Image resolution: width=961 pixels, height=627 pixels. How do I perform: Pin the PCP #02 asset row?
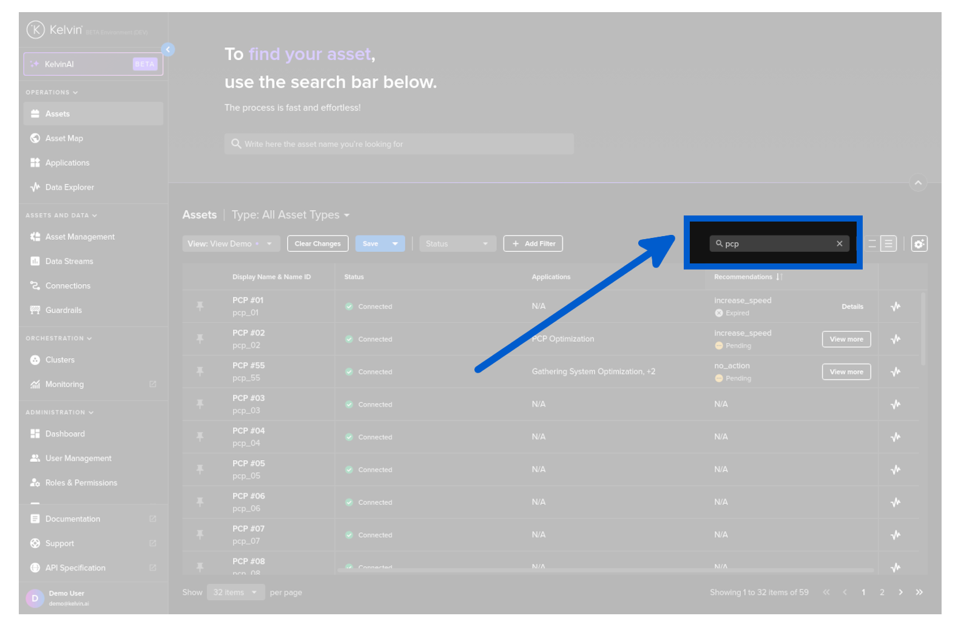tap(200, 339)
